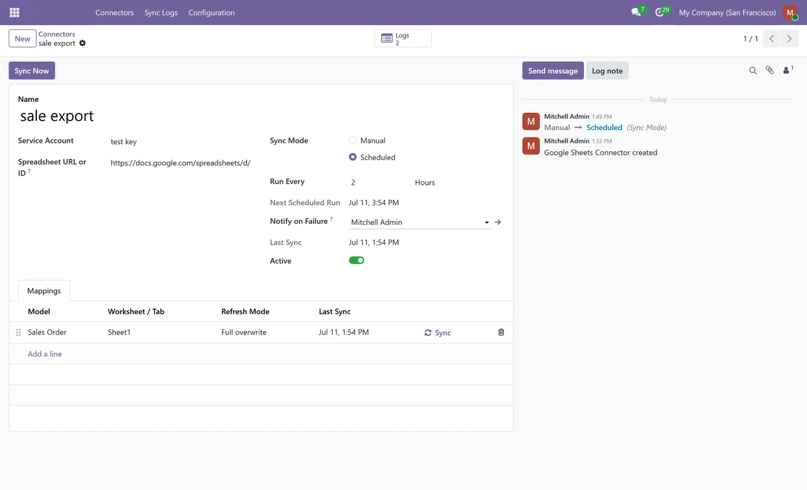Image resolution: width=807 pixels, height=490 pixels.
Task: Search chatter messages with magnifier icon
Action: pos(753,70)
